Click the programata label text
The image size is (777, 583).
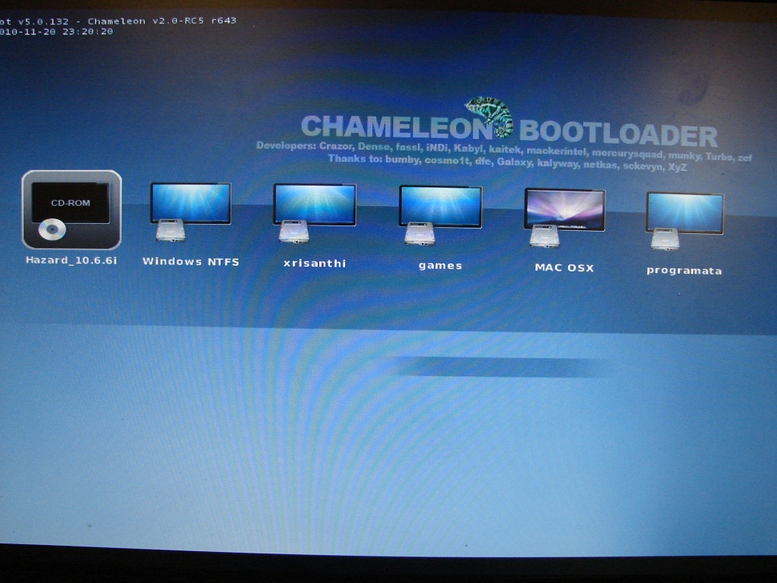[684, 271]
